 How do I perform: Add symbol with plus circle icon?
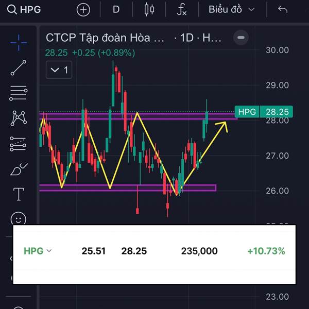83,10
